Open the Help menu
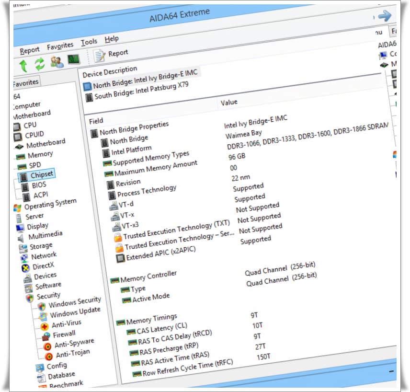 coord(112,39)
